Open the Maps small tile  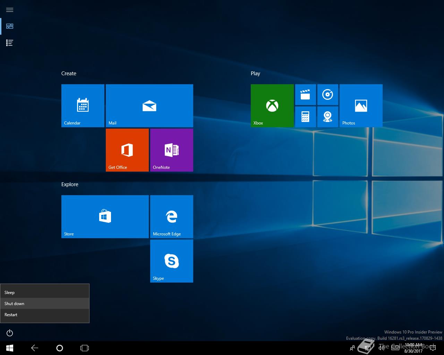click(x=327, y=117)
